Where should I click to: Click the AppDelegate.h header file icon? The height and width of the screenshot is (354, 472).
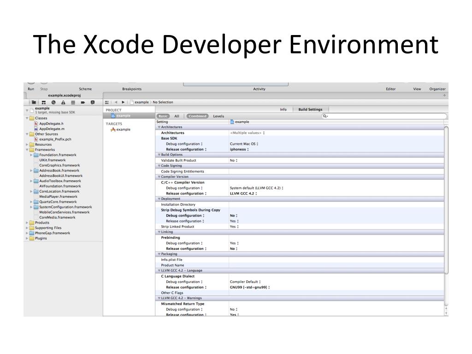[x=36, y=124]
